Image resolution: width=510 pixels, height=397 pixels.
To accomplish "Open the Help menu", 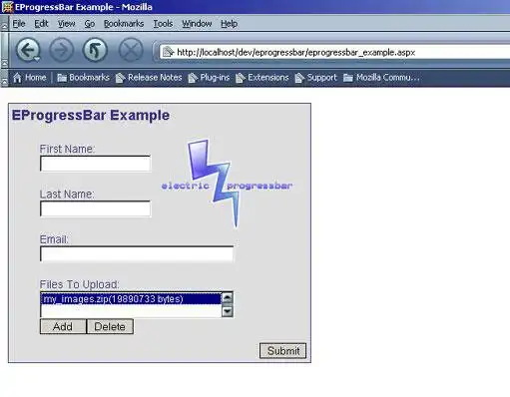I will pos(230,24).
